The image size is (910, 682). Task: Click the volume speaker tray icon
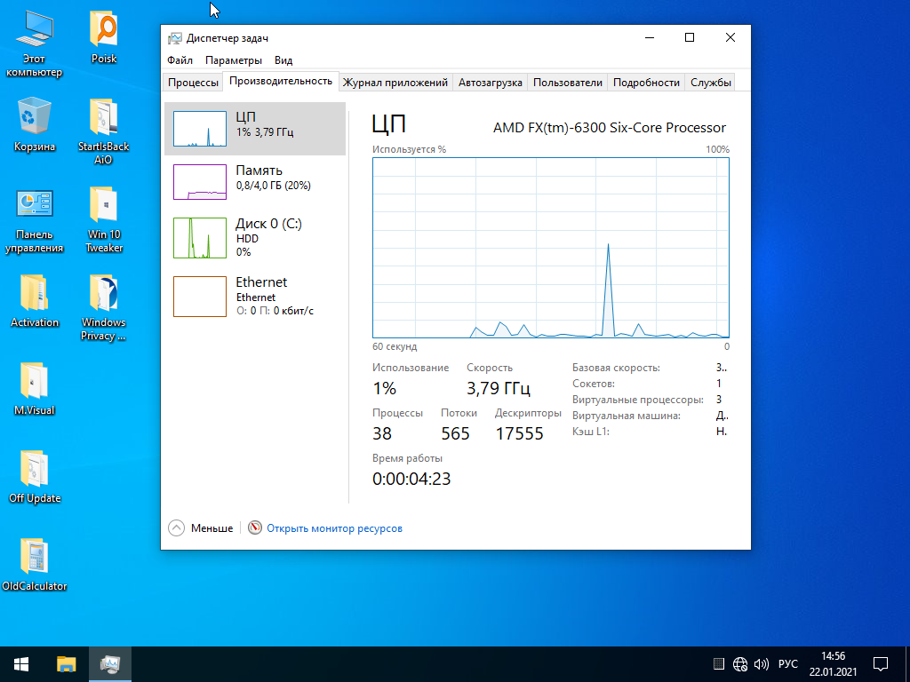tap(761, 664)
